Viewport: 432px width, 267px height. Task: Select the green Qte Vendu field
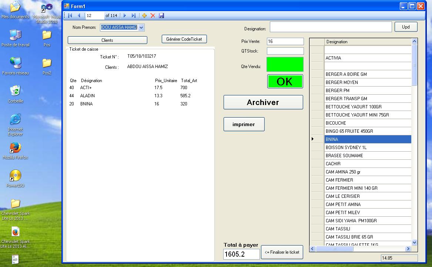click(285, 64)
